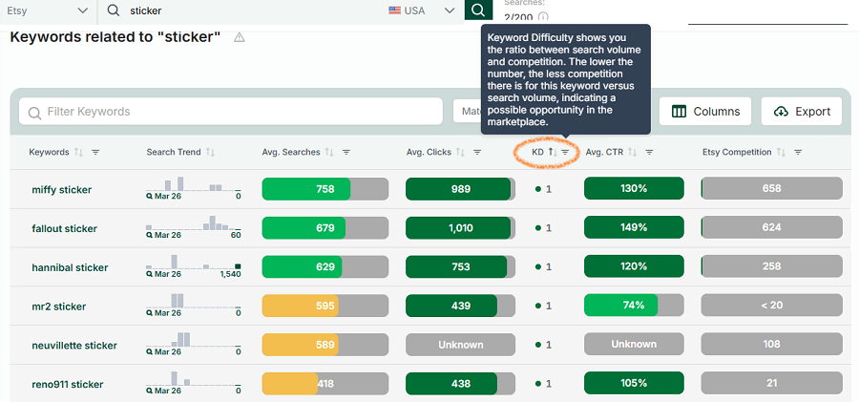Click the green search magnifier button
The image size is (859, 402).
(478, 10)
